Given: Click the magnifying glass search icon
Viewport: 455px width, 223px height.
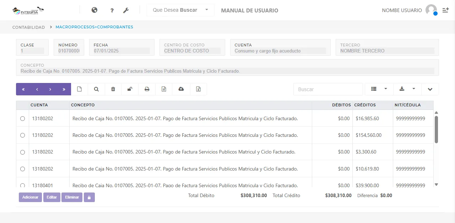Looking at the screenshot, I should pyautogui.click(x=96, y=89).
